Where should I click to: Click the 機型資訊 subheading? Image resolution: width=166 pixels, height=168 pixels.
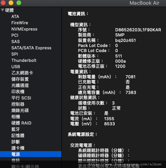80,25
